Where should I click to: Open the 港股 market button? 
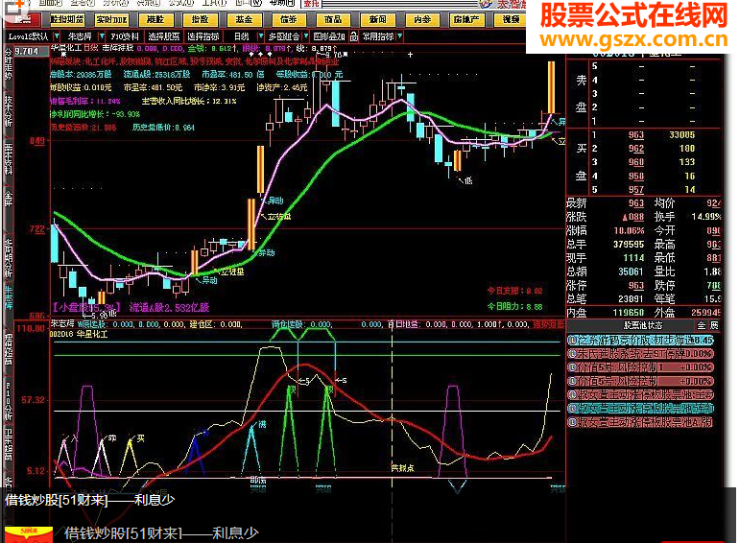(x=155, y=20)
